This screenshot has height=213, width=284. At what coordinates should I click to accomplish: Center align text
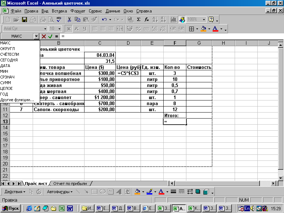pyautogui.click(x=103, y=29)
